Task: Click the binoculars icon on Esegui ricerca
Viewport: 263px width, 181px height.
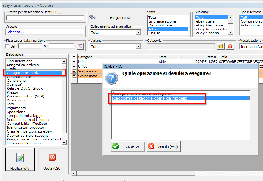Action: [93, 17]
